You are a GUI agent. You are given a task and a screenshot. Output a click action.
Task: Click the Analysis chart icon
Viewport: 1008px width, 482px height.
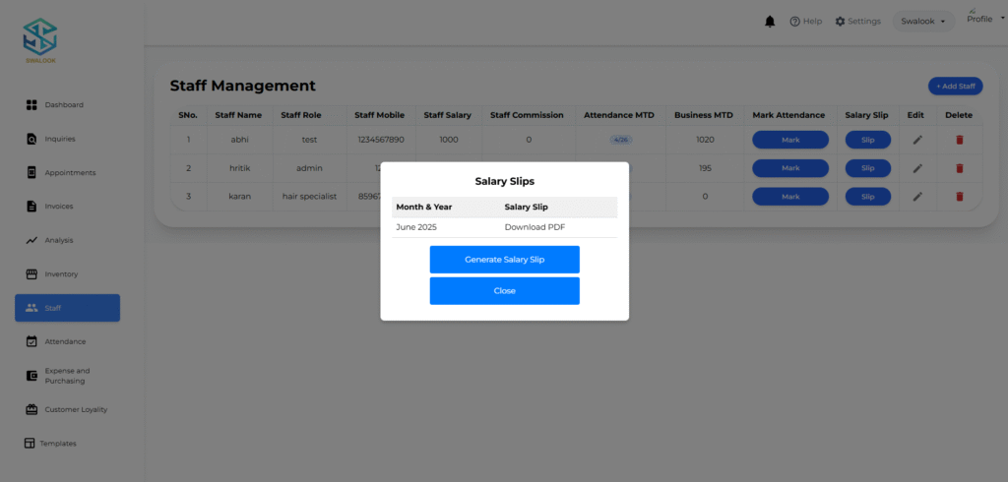point(31,240)
